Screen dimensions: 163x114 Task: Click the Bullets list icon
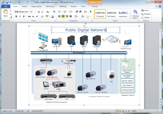(x=59, y=12)
